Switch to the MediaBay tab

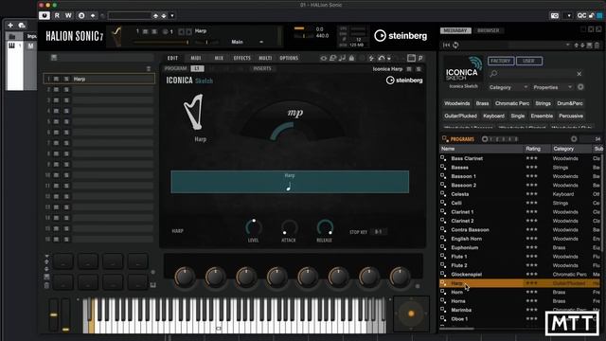tap(455, 30)
